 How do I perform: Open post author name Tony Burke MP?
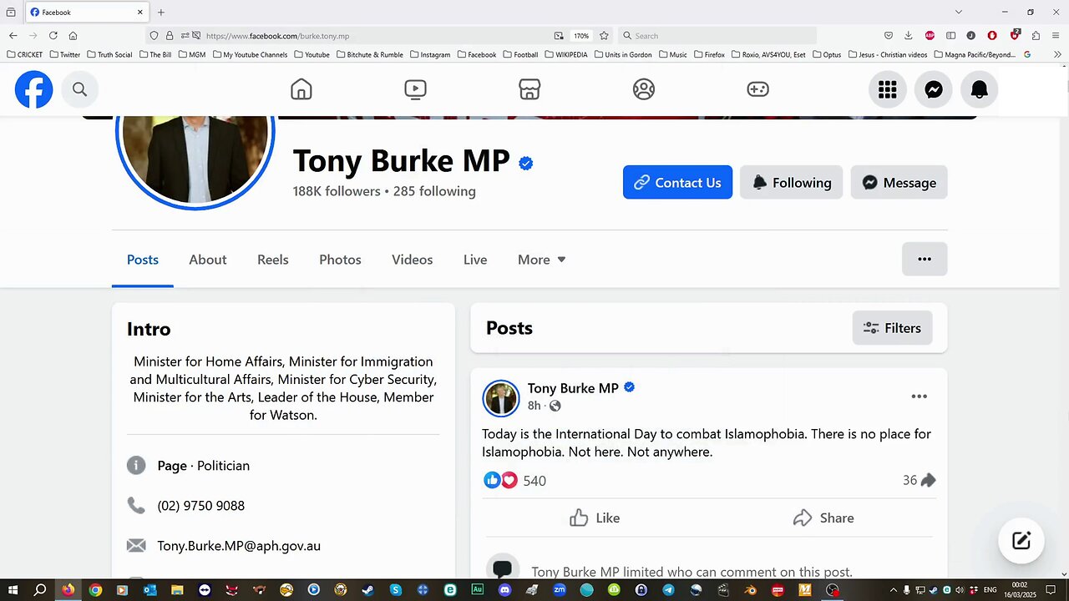point(573,388)
